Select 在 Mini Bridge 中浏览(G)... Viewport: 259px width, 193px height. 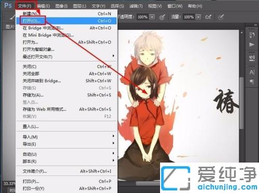pyautogui.click(x=67, y=35)
